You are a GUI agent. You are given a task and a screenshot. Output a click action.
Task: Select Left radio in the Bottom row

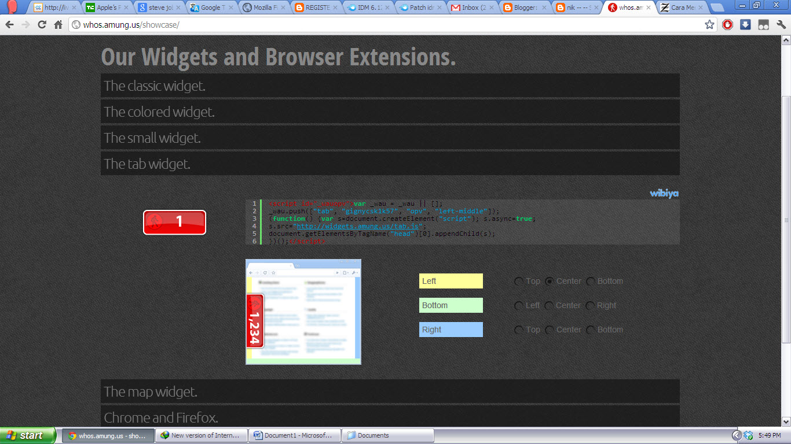tap(519, 306)
